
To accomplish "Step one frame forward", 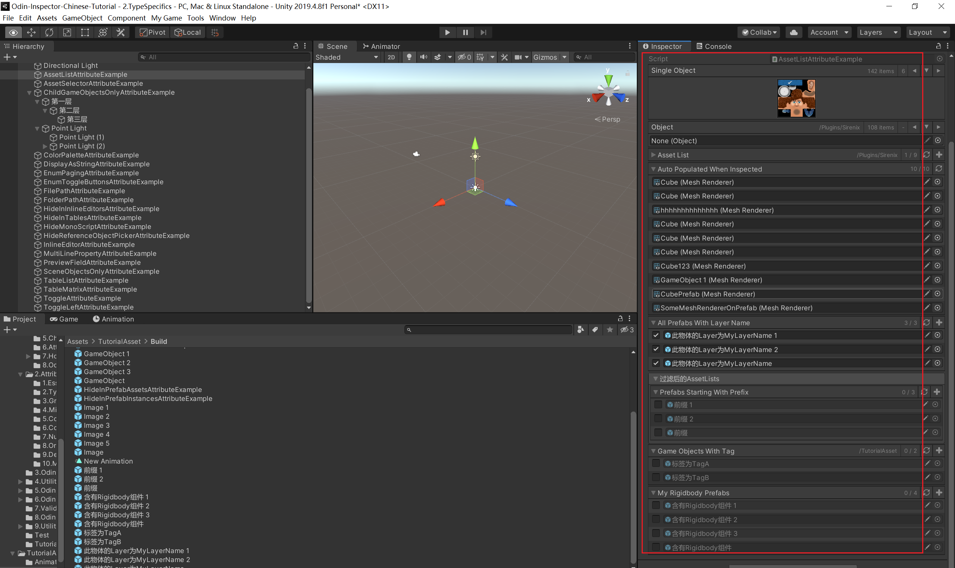I will tap(483, 32).
